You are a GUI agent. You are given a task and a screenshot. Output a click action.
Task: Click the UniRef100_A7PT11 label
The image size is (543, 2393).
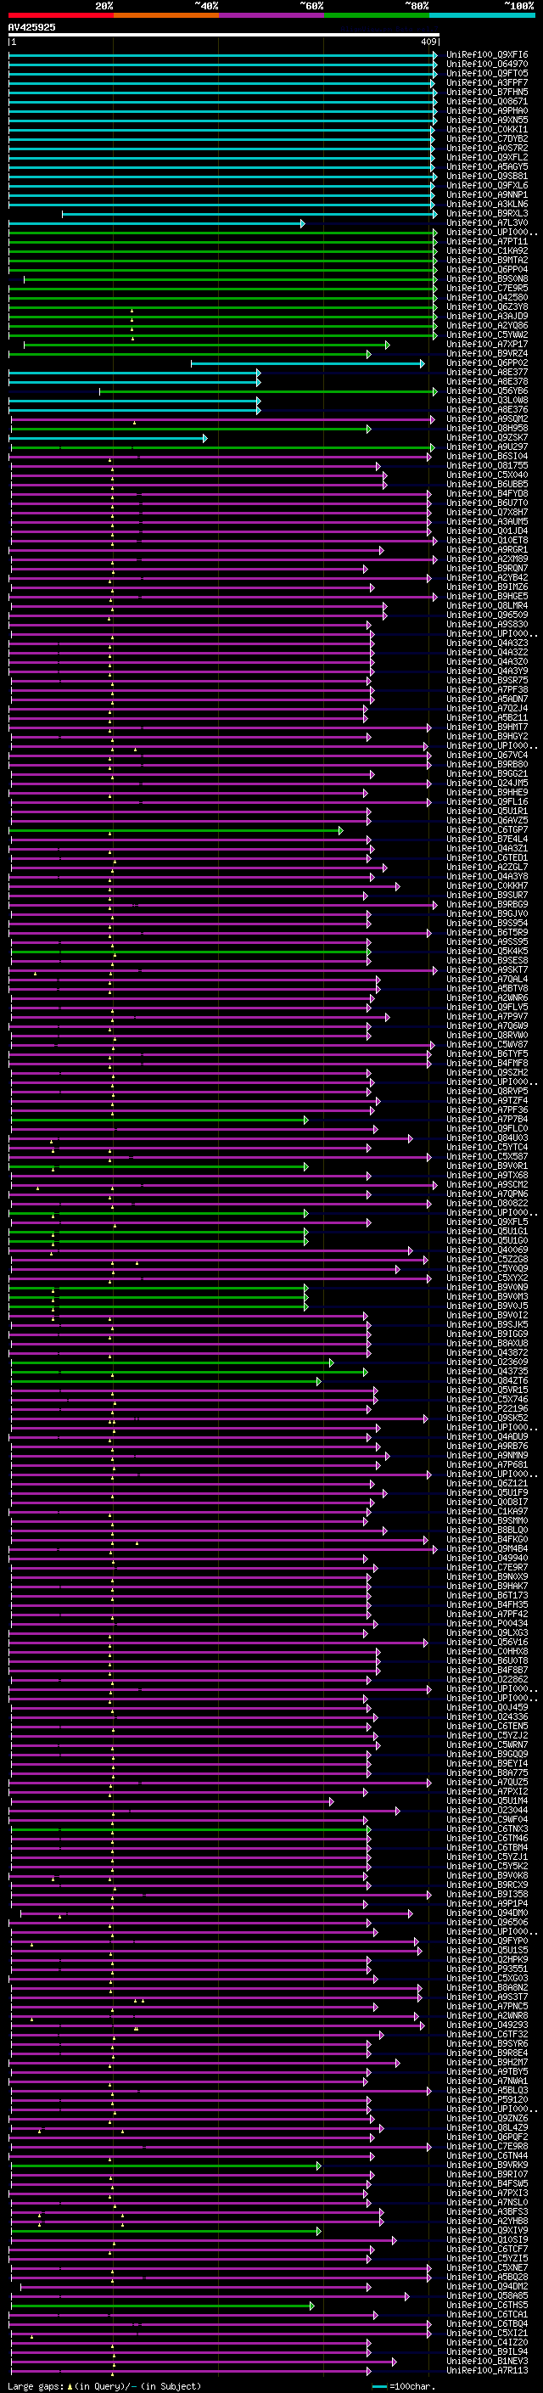pos(486,242)
